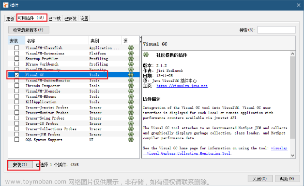Uncheck the Visual GC install checkbox
304x186 pixels.
point(16,75)
